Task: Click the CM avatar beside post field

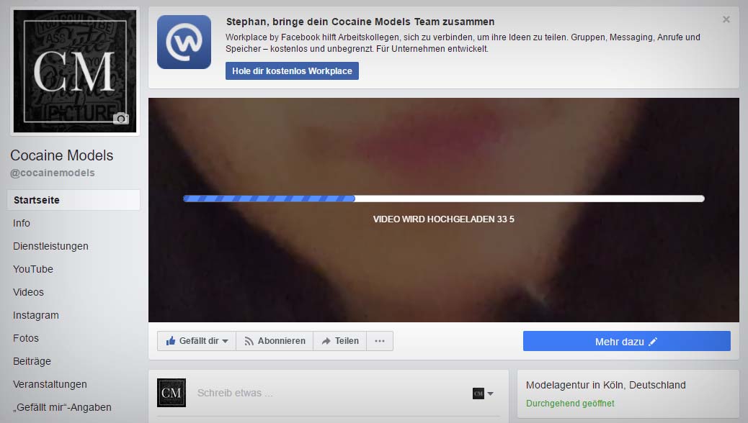Action: point(172,393)
